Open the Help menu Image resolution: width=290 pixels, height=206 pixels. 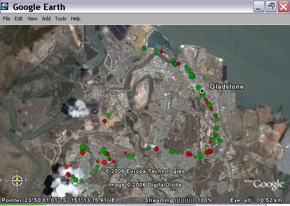click(x=76, y=19)
